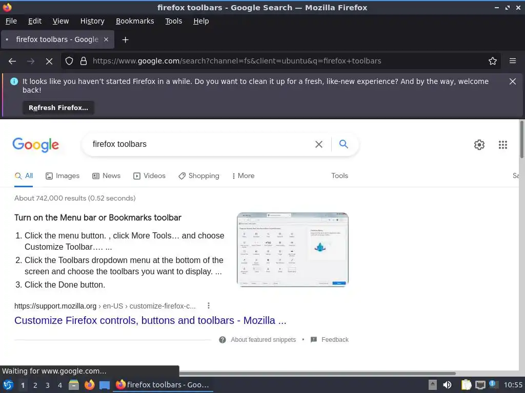Stop loading the page
This screenshot has height=393, width=525.
pyautogui.click(x=49, y=61)
